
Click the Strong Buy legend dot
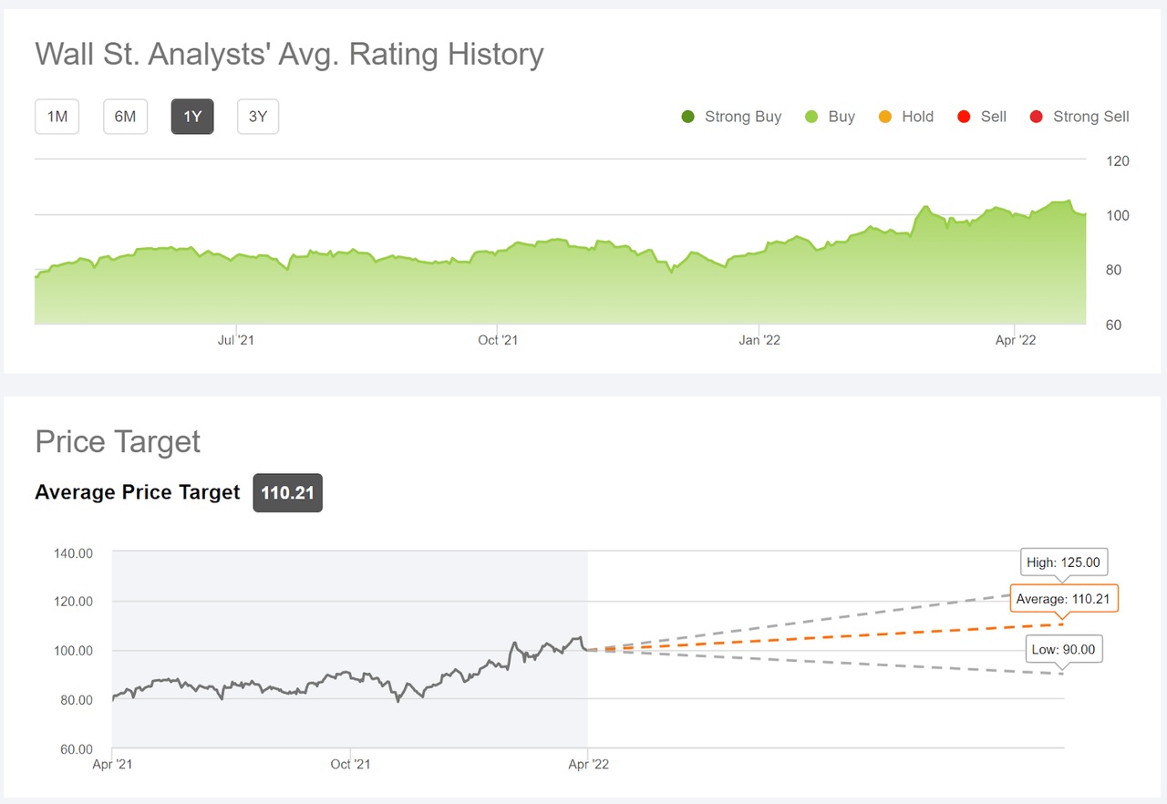[687, 117]
